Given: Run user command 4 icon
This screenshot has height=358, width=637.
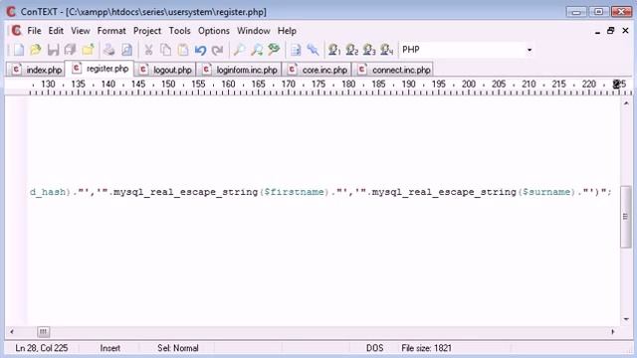Looking at the screenshot, I should coord(387,50).
